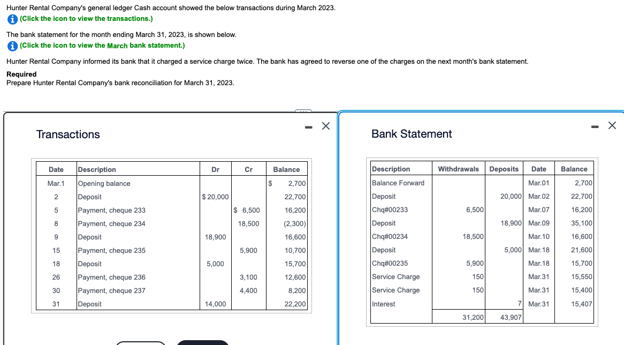The width and height of the screenshot is (624, 345).
Task: Click the 22,200 ending balance in Transactions
Action: (x=295, y=304)
